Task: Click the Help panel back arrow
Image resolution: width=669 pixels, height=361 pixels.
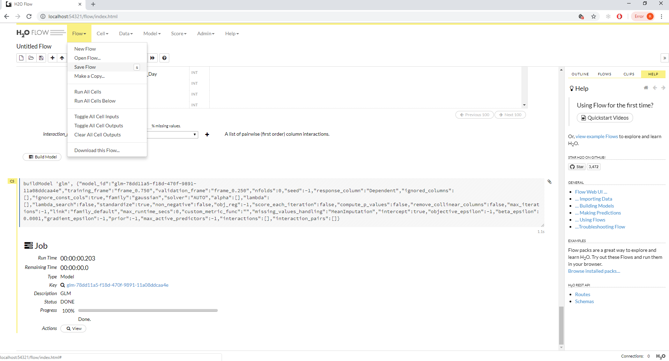Action: tap(655, 88)
